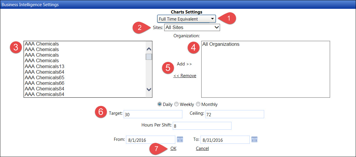The width and height of the screenshot is (356, 157).
Task: Select the Weekly radio button
Action: [x=177, y=104]
